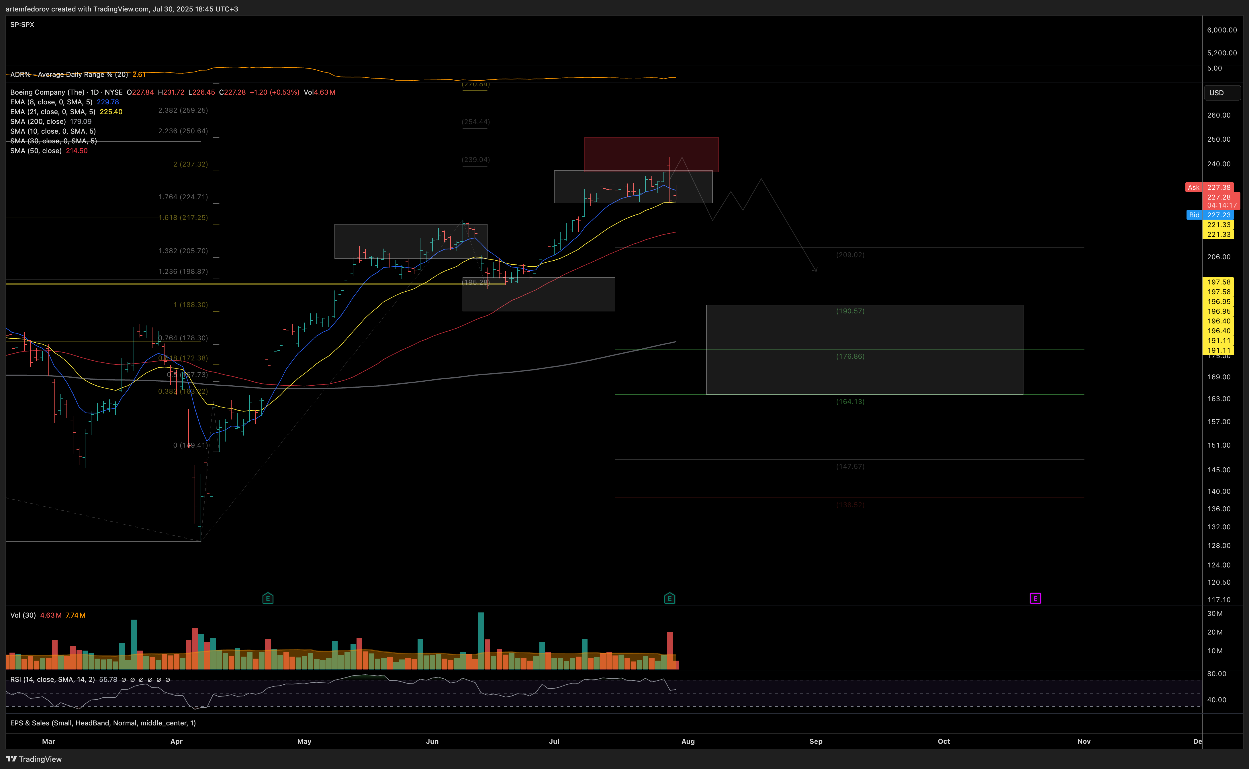The image size is (1249, 769).
Task: Click the 2.382 (259.25) Fibonacci label
Action: [x=183, y=110]
